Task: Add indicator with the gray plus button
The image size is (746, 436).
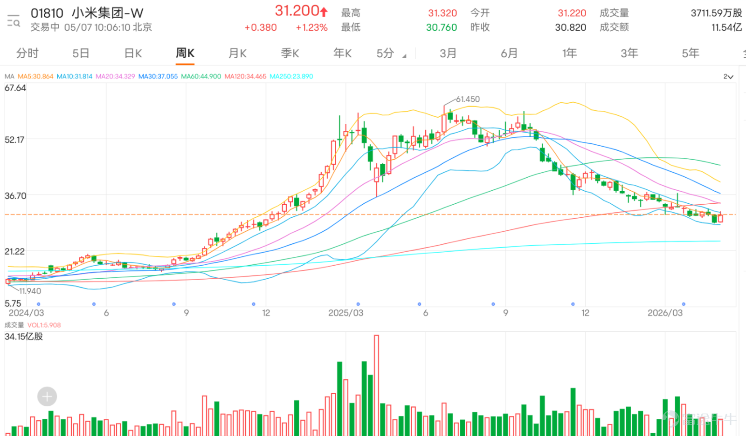Action: click(47, 396)
